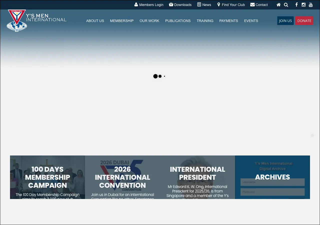
Task: Expand the About Us menu
Action: coord(95,21)
